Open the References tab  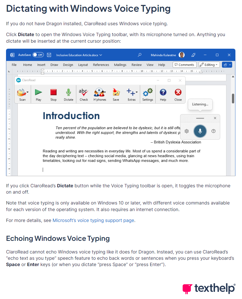tap(101, 65)
